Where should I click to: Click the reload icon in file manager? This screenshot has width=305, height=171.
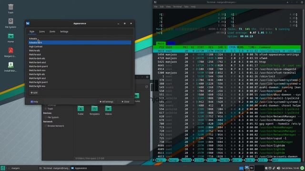147,87
